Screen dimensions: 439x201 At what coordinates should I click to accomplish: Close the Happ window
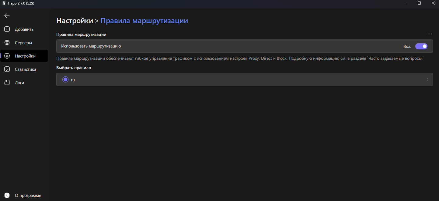(433, 3)
